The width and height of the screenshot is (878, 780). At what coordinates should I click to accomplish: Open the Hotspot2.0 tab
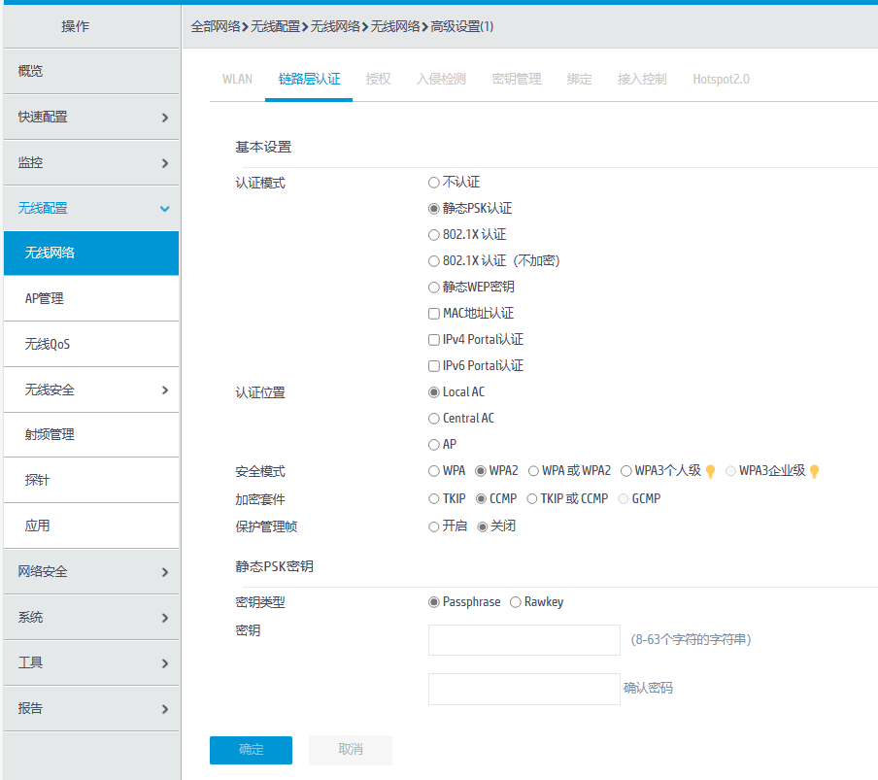[722, 80]
